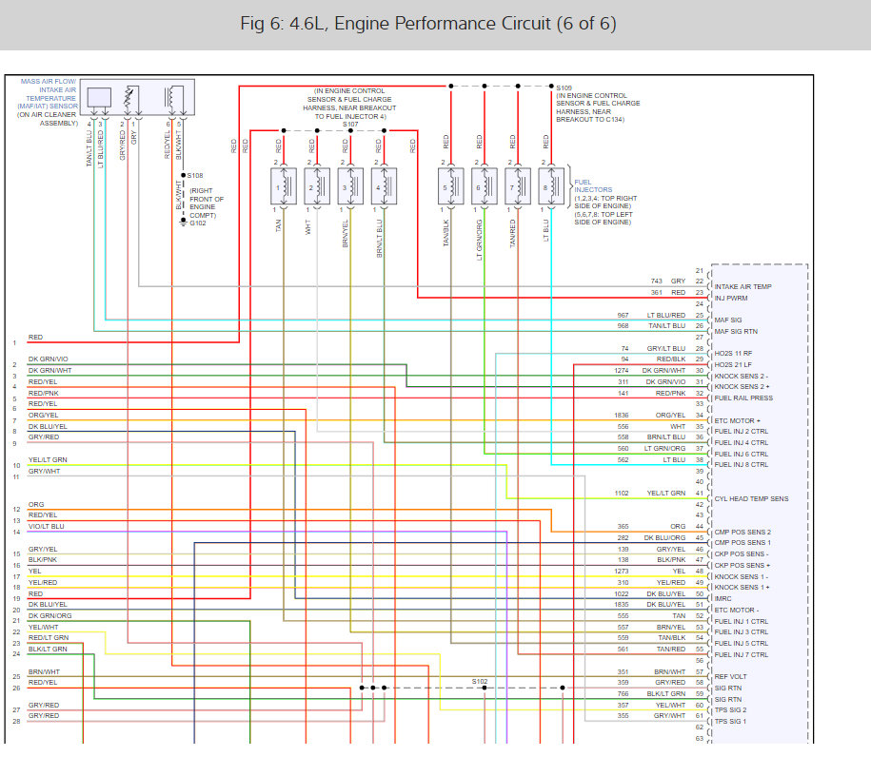This screenshot has width=871, height=776.
Task: Click the ETC MOTOR + pin label
Action: 737,420
